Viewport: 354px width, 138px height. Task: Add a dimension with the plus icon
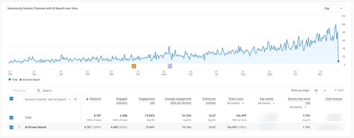click(76, 99)
